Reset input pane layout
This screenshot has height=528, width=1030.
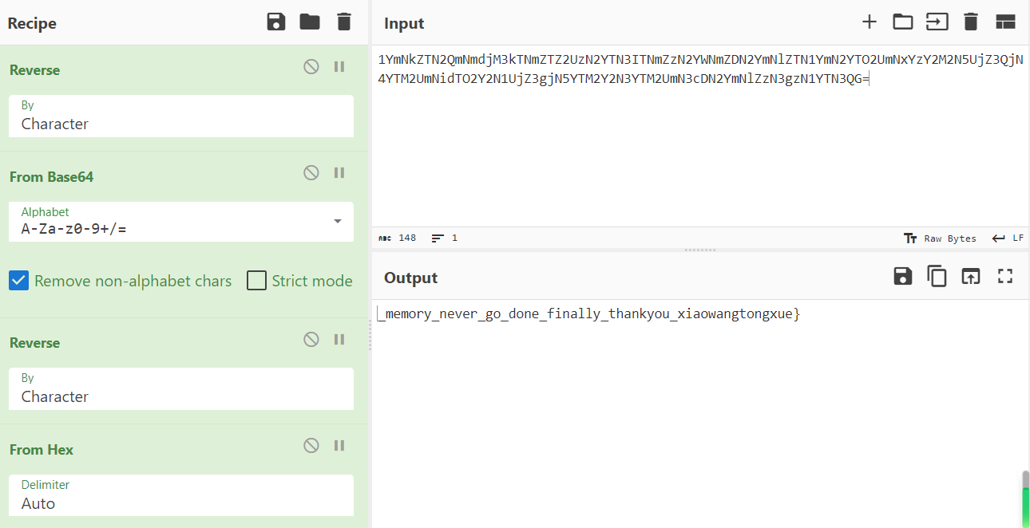(1005, 22)
